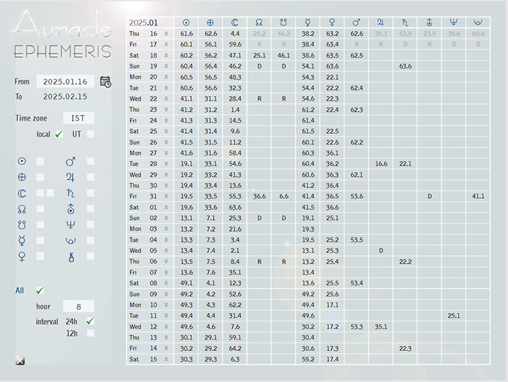Image resolution: width=508 pixels, height=382 pixels.
Task: Check the Venus filter checkbox
Action: coord(40,257)
